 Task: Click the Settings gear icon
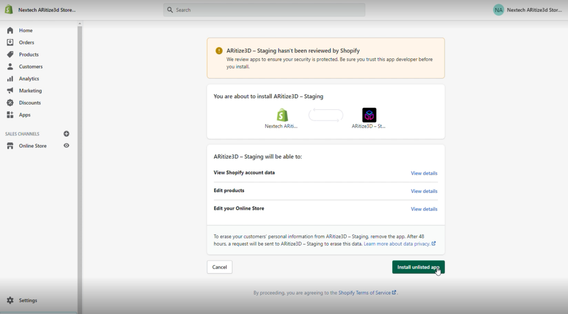click(10, 300)
